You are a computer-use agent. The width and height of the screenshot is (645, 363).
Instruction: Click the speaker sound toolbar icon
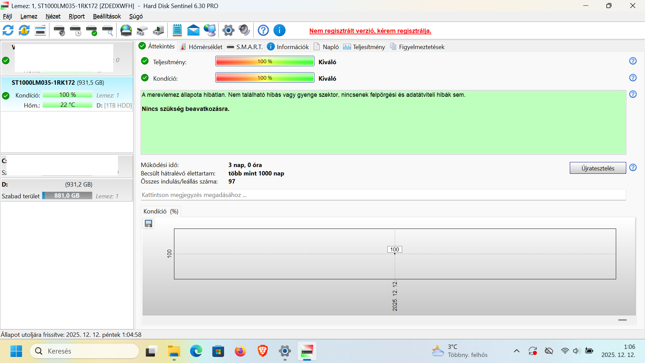coord(244,31)
